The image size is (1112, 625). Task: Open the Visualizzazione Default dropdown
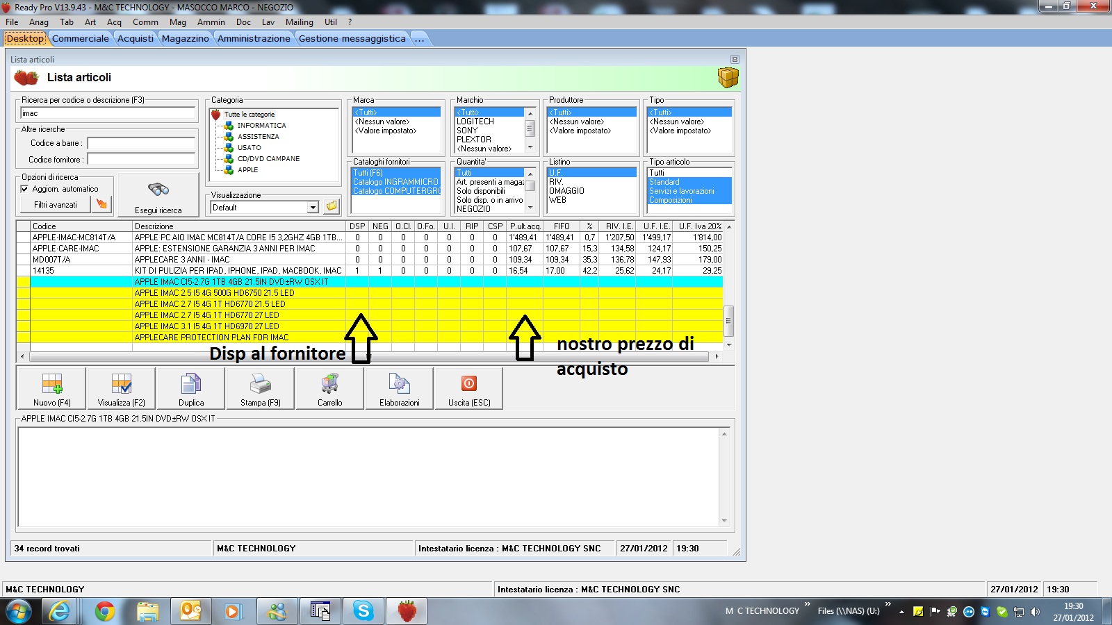point(313,207)
